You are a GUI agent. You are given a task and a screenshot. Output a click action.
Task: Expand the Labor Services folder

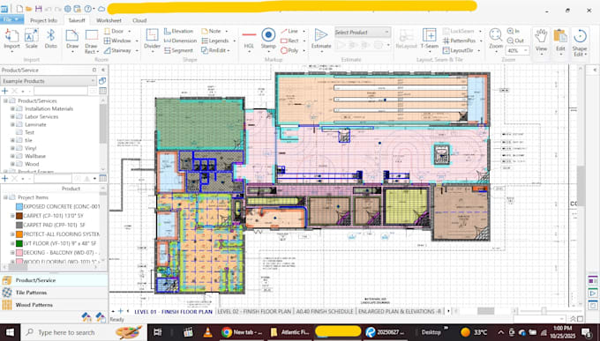[x=12, y=116]
